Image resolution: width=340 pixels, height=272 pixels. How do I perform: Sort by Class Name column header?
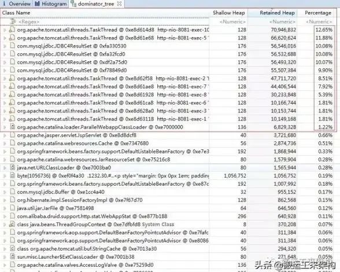click(x=16, y=13)
